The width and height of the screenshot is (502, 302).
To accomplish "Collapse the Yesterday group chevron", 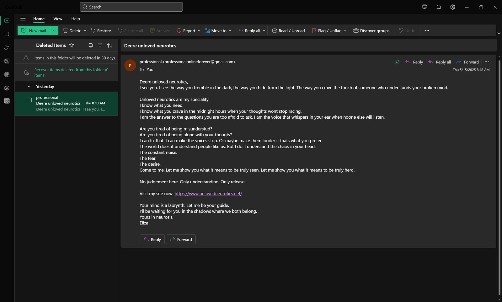I will (x=29, y=87).
